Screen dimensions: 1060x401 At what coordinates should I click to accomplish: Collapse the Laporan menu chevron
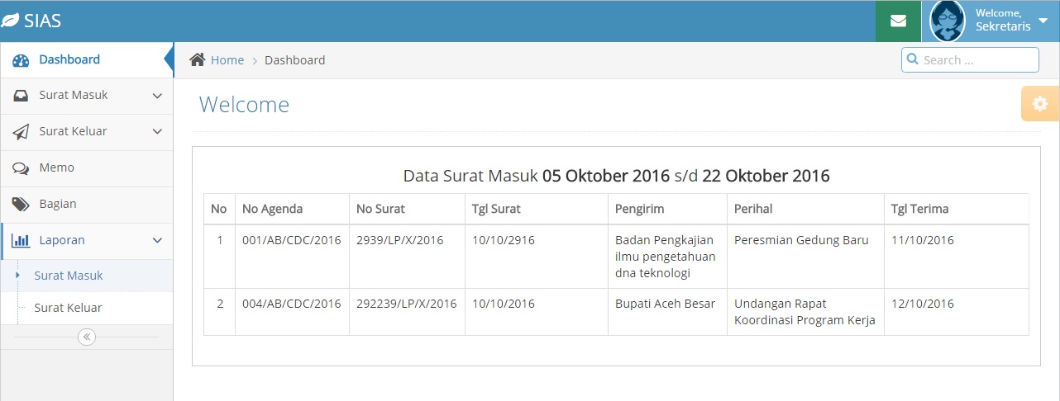[x=157, y=241]
